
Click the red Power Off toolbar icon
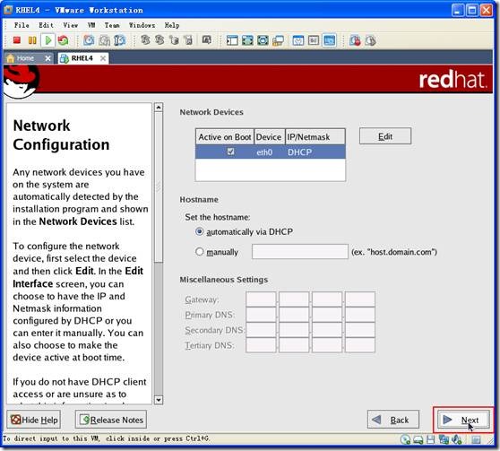tap(17, 40)
